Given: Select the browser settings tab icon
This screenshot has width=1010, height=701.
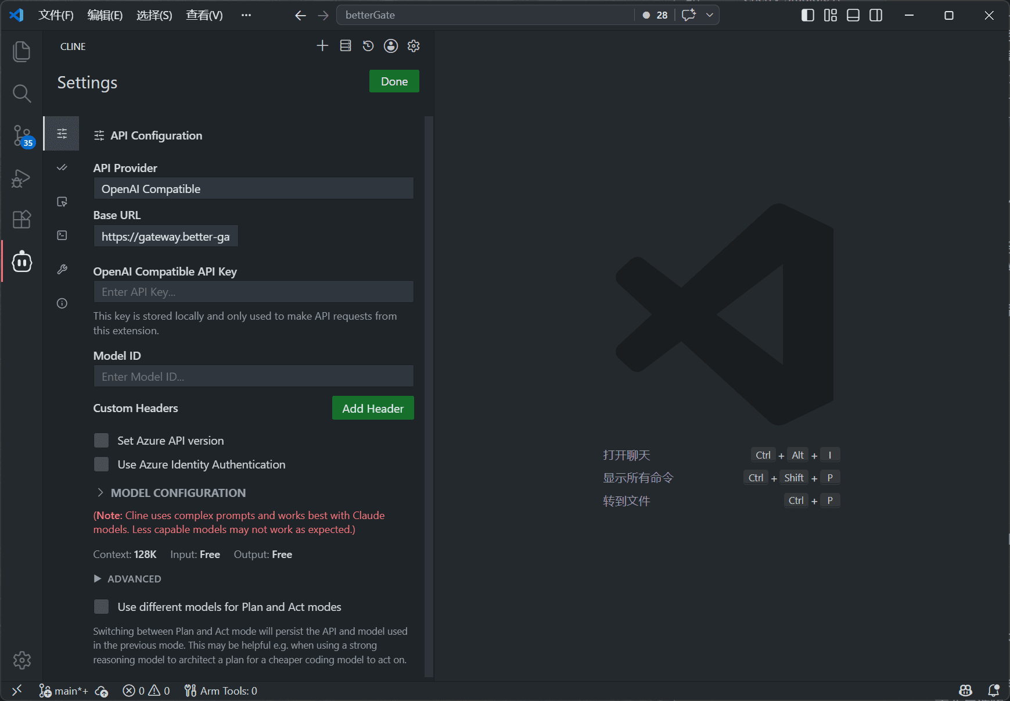Looking at the screenshot, I should 62,202.
